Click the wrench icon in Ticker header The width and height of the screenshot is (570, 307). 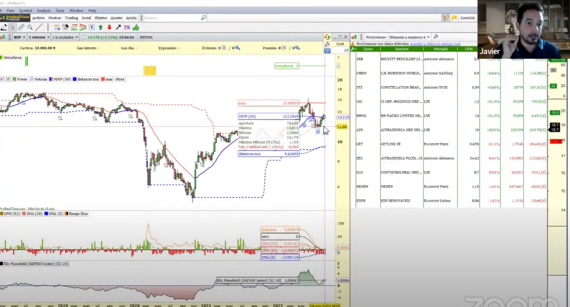coord(353,49)
